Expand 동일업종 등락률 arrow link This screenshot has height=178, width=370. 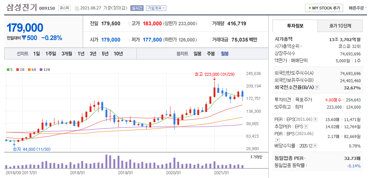pyautogui.click(x=307, y=166)
